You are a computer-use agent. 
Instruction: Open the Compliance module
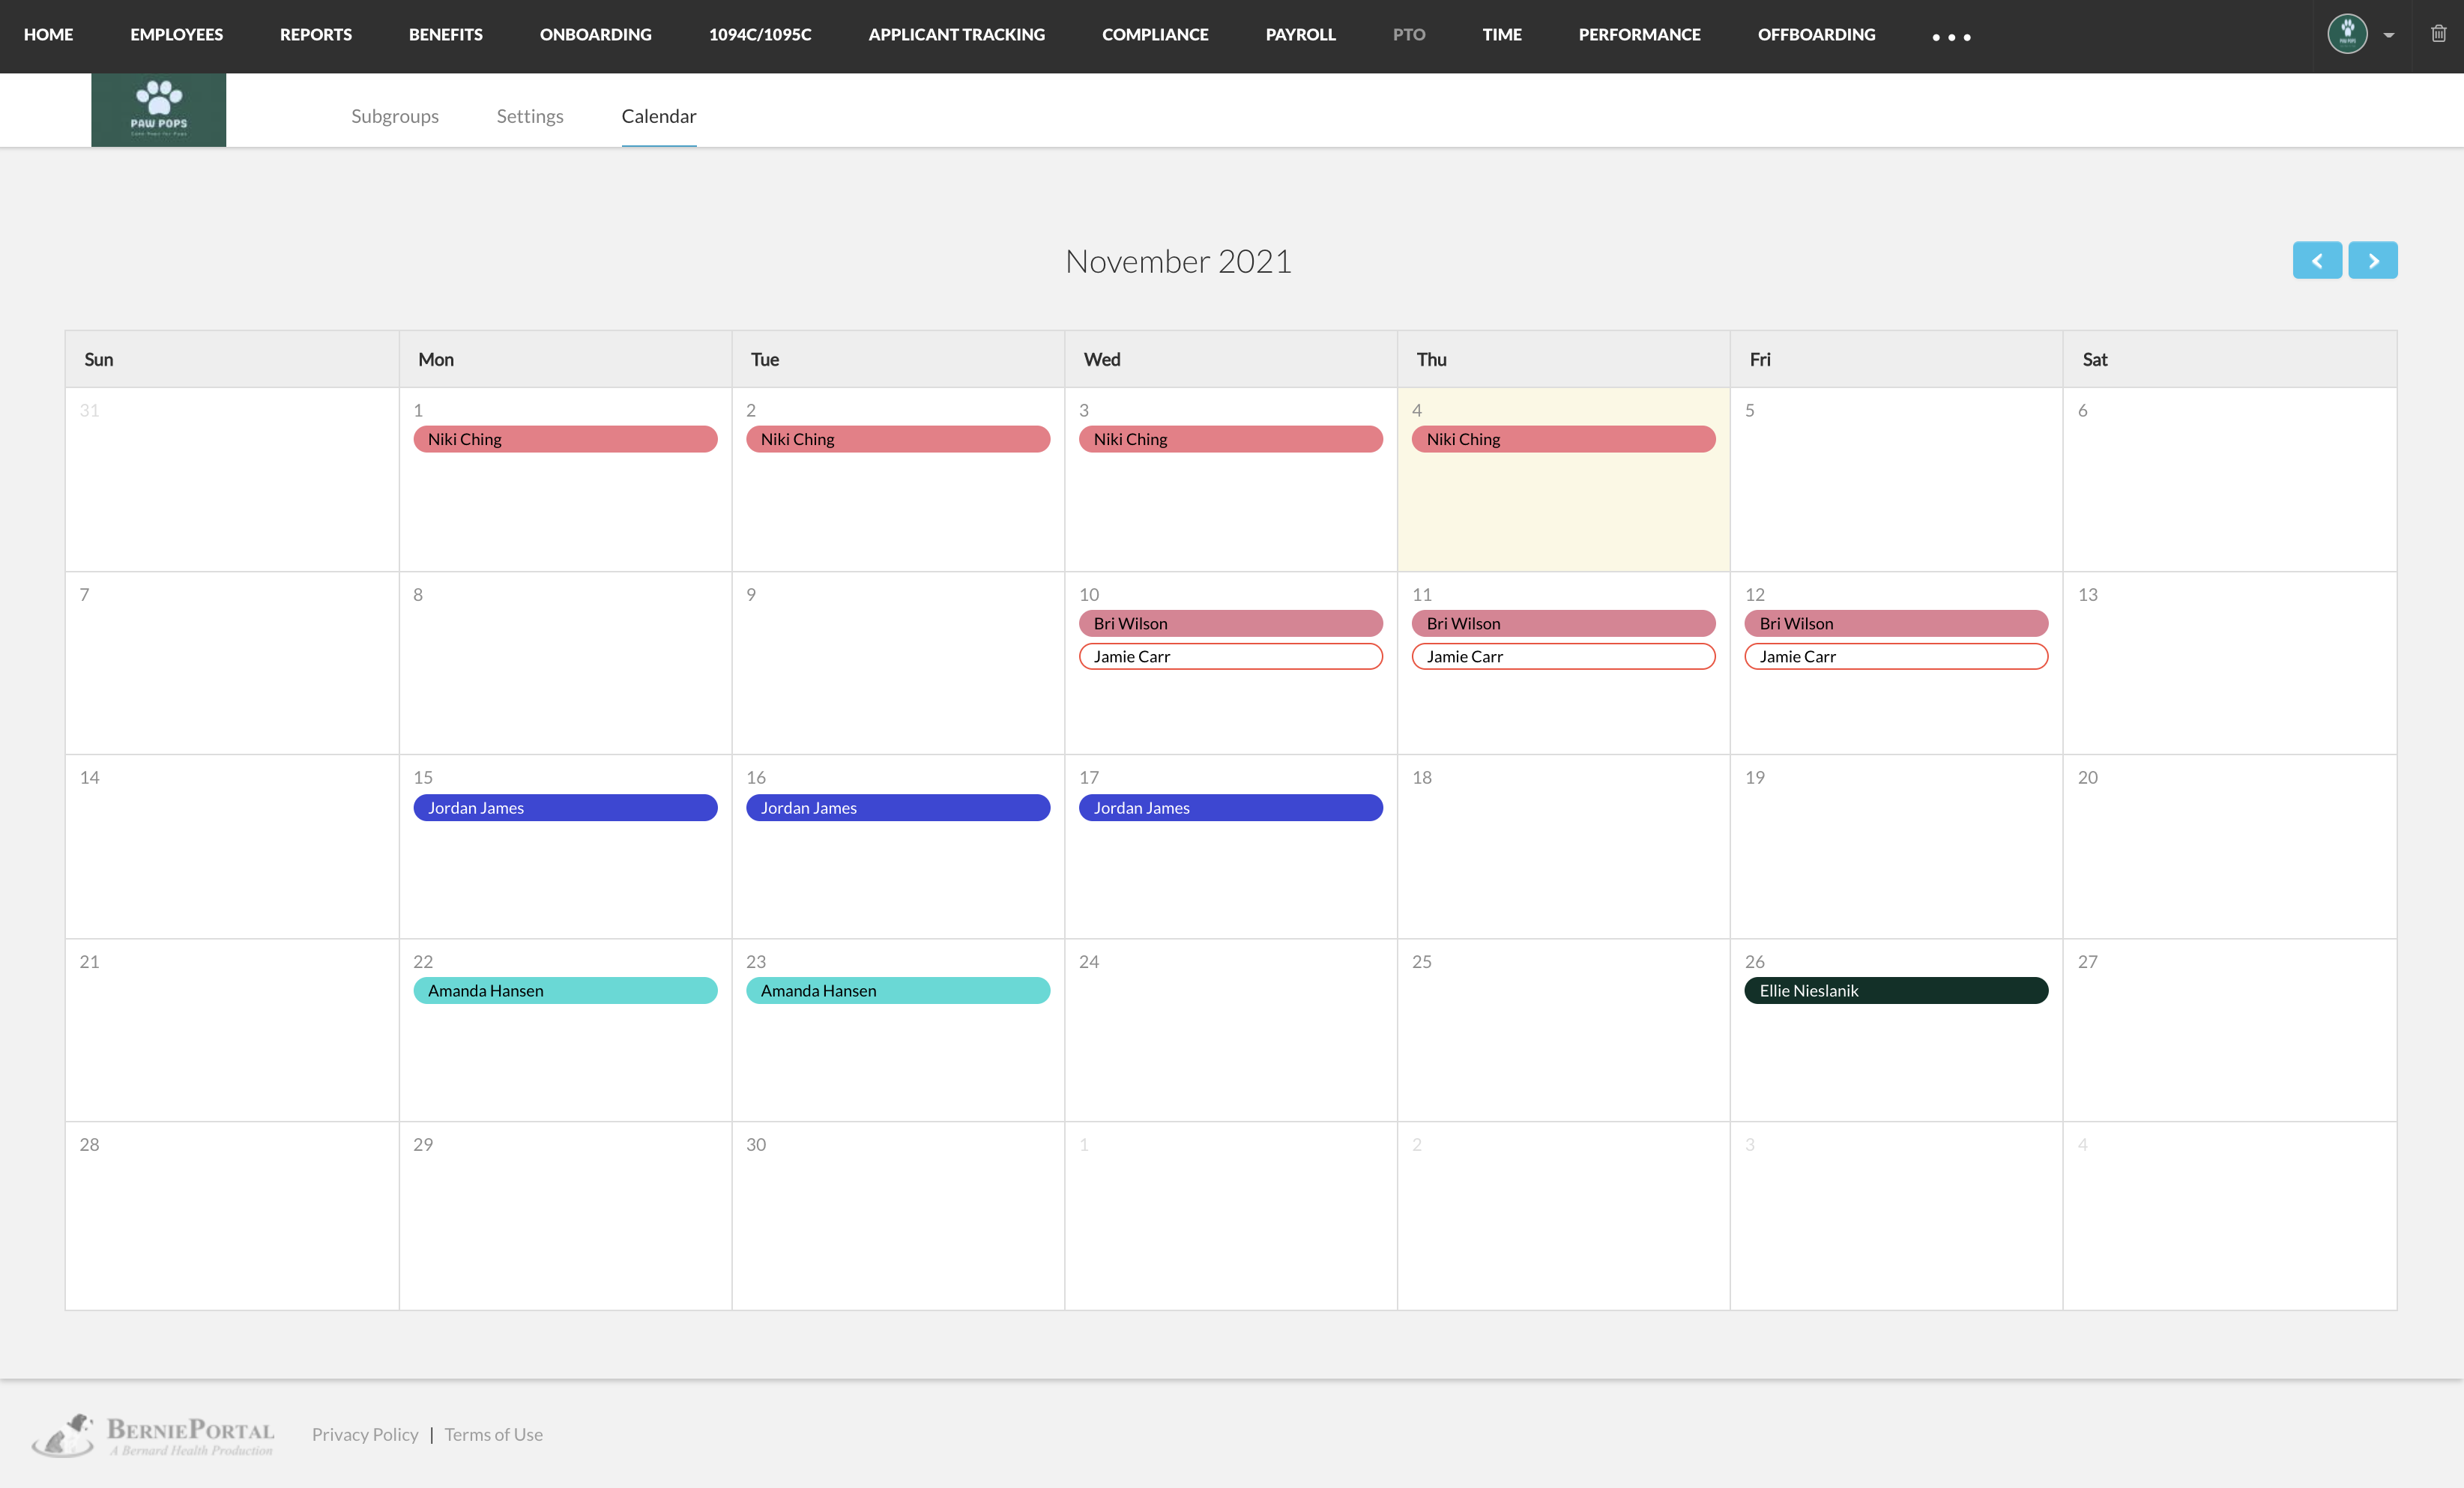(x=1155, y=34)
